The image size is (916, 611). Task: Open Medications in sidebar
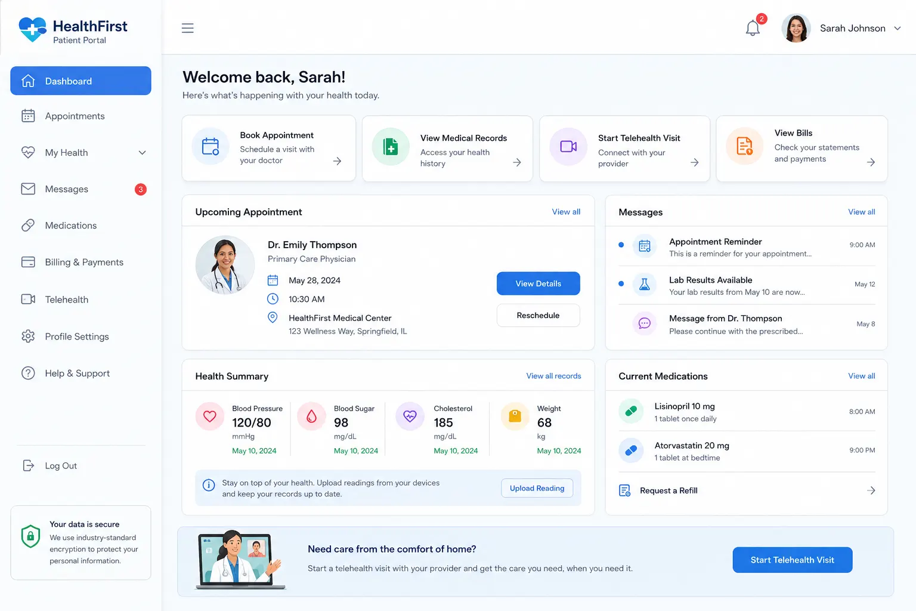tap(81, 226)
